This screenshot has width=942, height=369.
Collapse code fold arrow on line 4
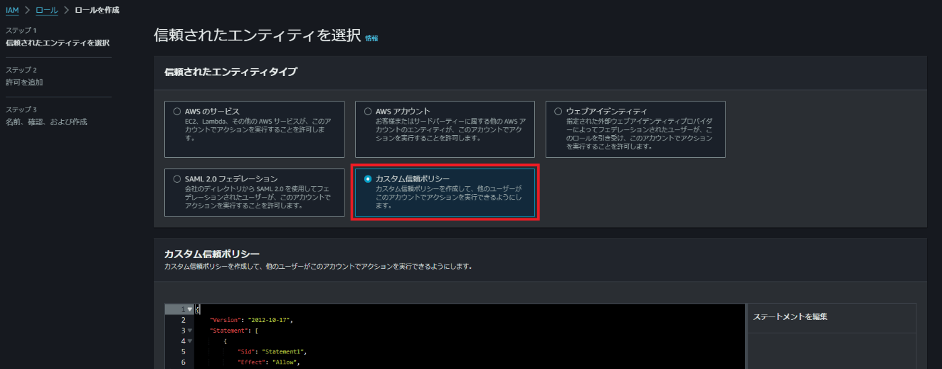click(190, 341)
